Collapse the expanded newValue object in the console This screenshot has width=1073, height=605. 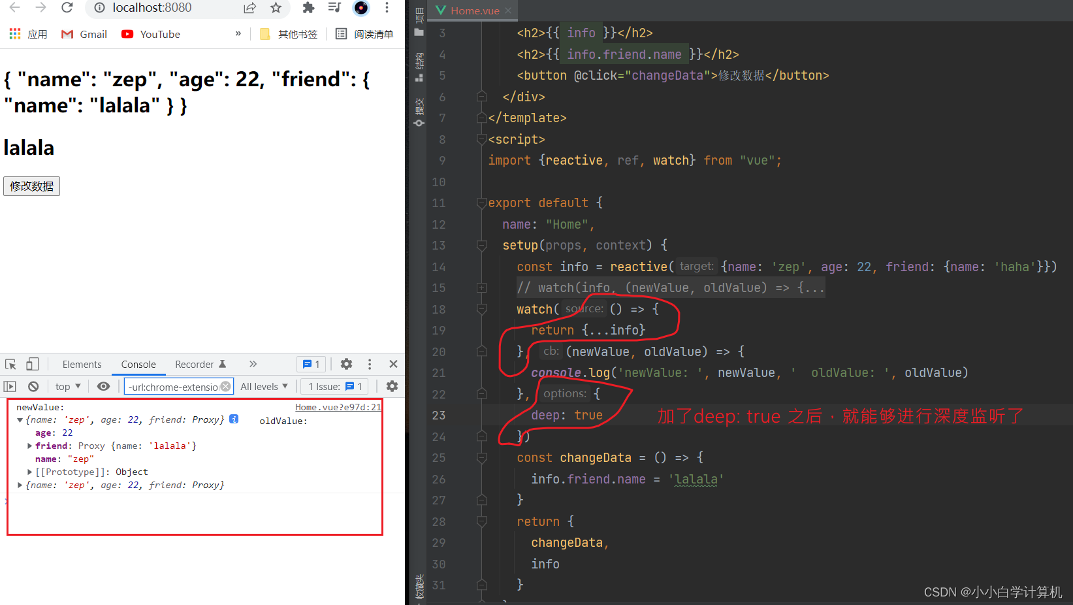pos(20,420)
